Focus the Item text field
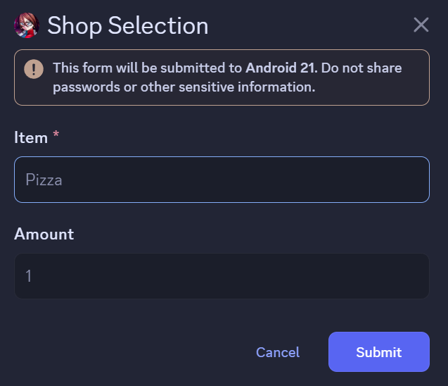Screen dimensions: 448x386 pos(222,180)
